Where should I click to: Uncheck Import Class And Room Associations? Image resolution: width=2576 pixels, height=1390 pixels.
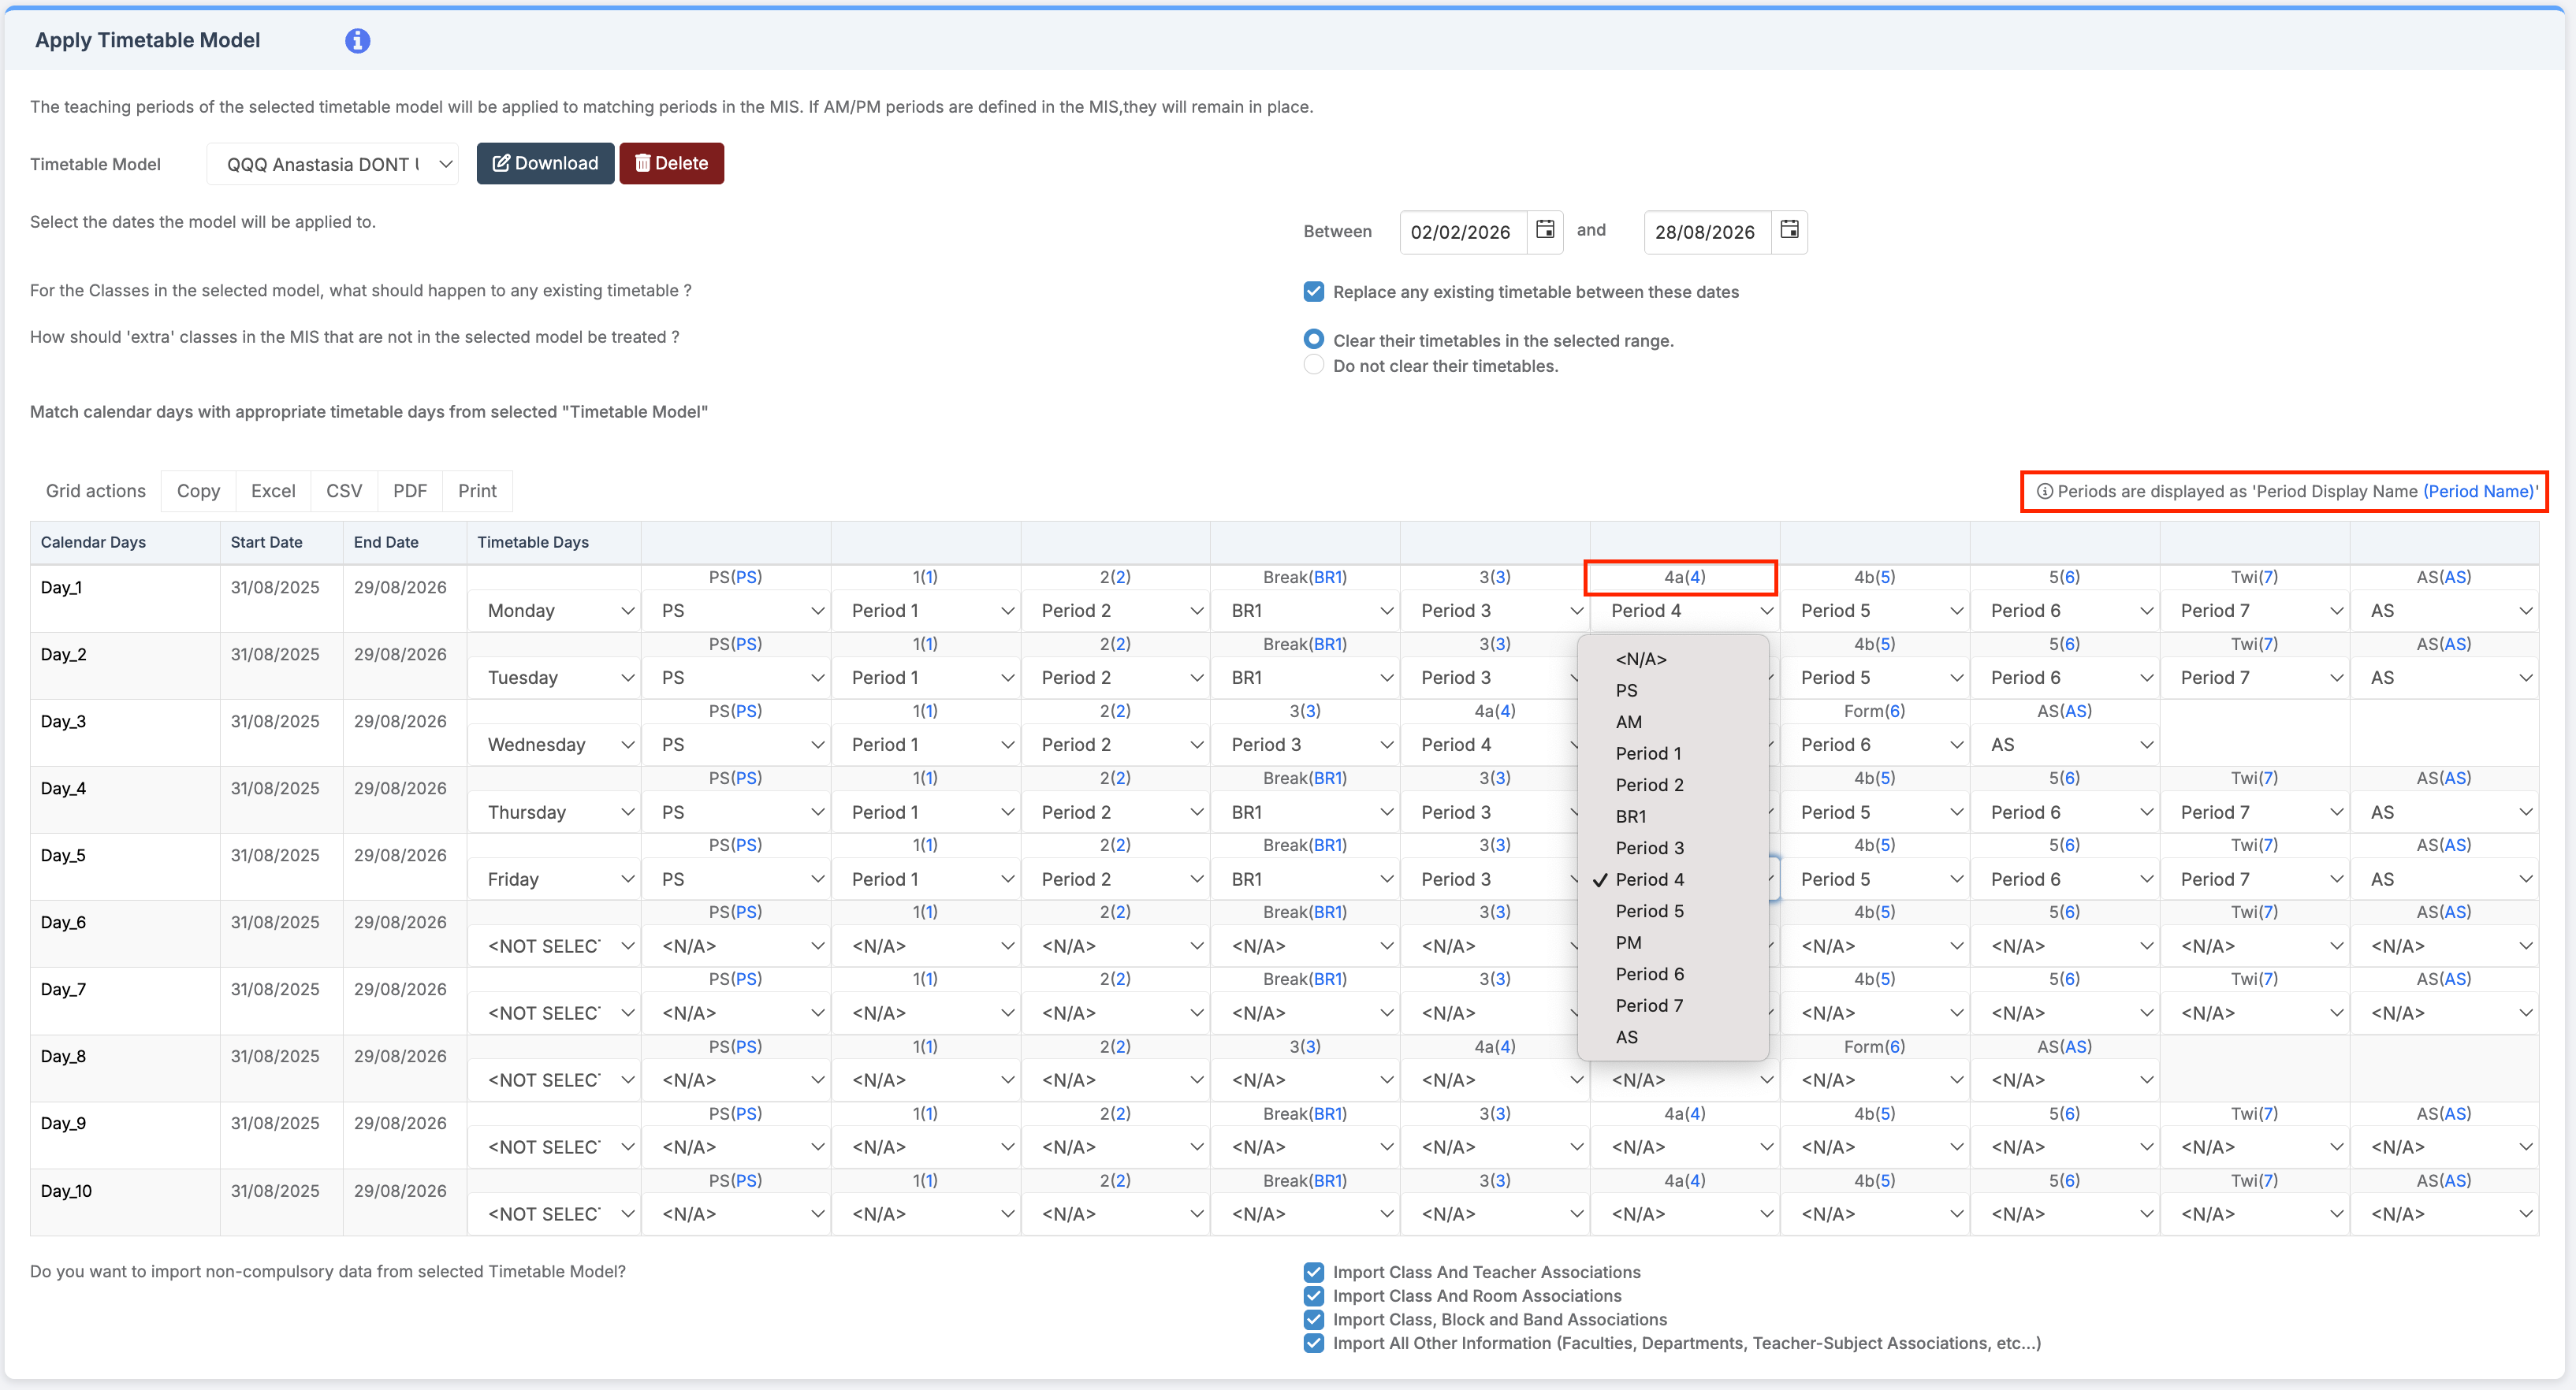click(x=1313, y=1296)
